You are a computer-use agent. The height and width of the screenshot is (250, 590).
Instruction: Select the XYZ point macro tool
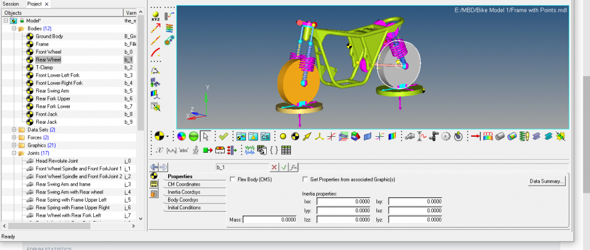tap(155, 17)
